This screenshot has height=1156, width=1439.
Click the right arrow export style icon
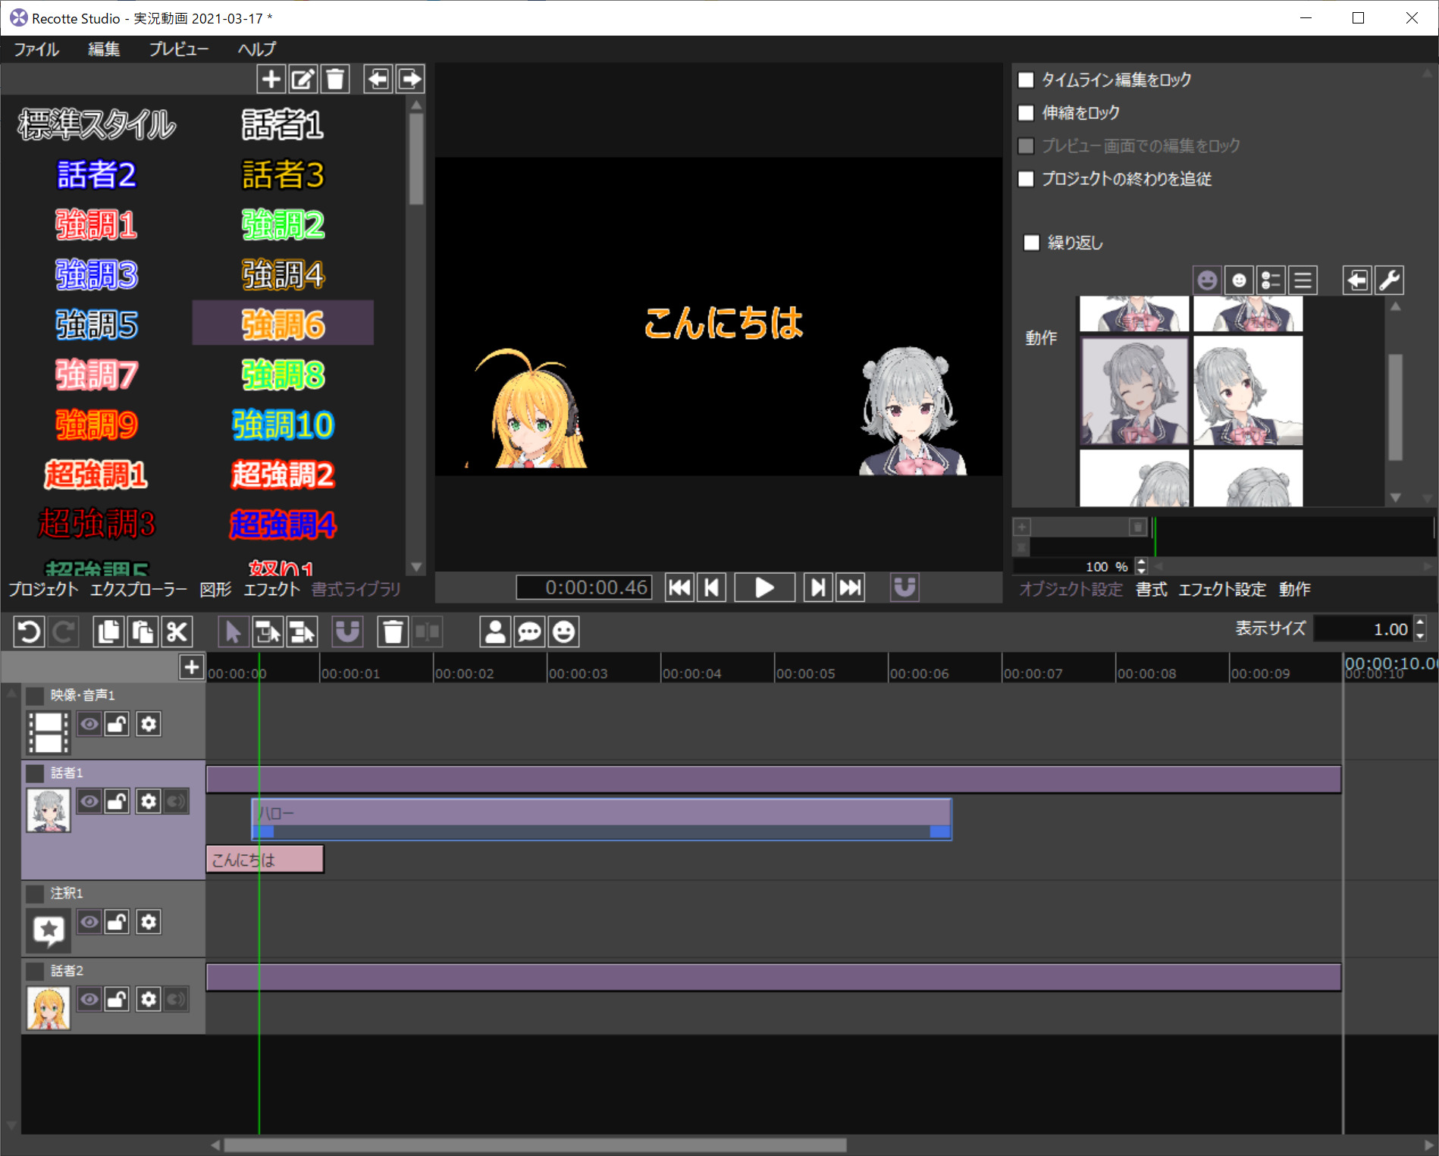tap(410, 79)
